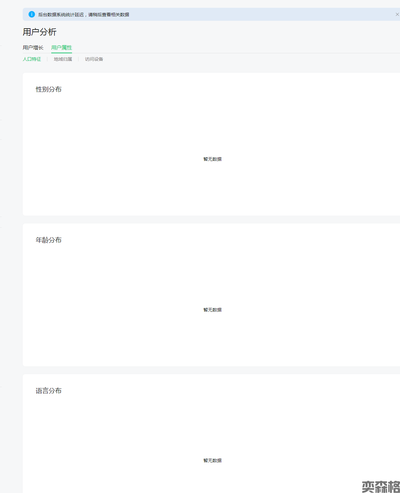
Task: Click the 奕森格 watermark logo
Action: (381, 487)
